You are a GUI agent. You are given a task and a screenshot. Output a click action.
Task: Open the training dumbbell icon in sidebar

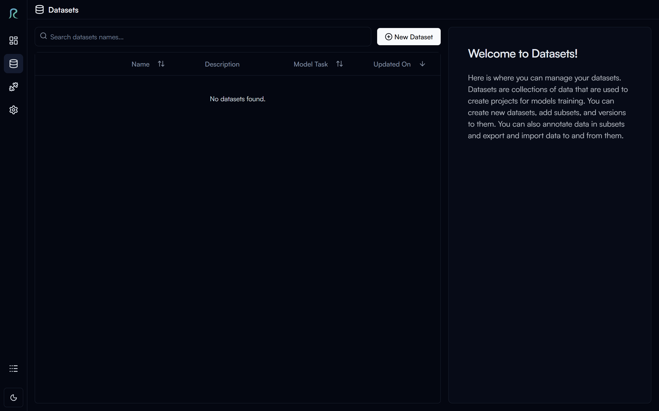click(13, 87)
